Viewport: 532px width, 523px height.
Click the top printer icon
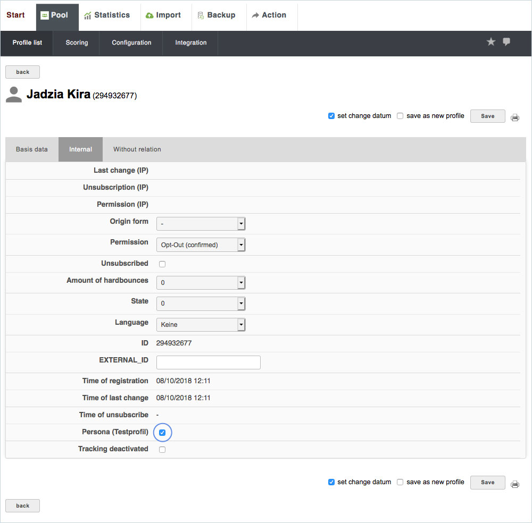pos(515,117)
